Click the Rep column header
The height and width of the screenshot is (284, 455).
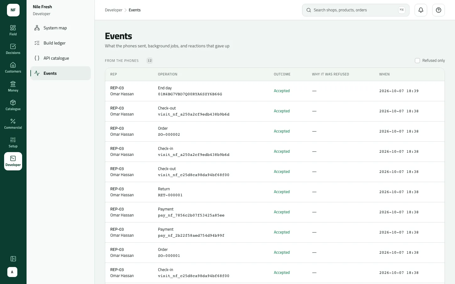click(x=113, y=74)
